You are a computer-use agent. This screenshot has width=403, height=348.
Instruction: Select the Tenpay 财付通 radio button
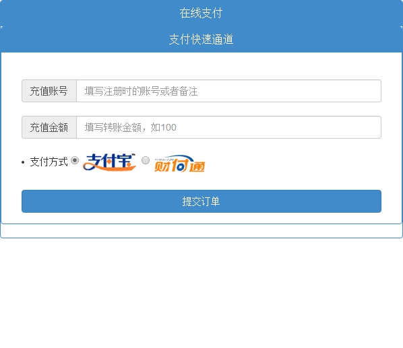coord(146,160)
